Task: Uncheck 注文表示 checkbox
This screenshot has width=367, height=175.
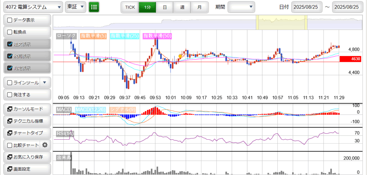Action: point(10,44)
